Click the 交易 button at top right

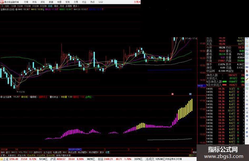point(137,2)
